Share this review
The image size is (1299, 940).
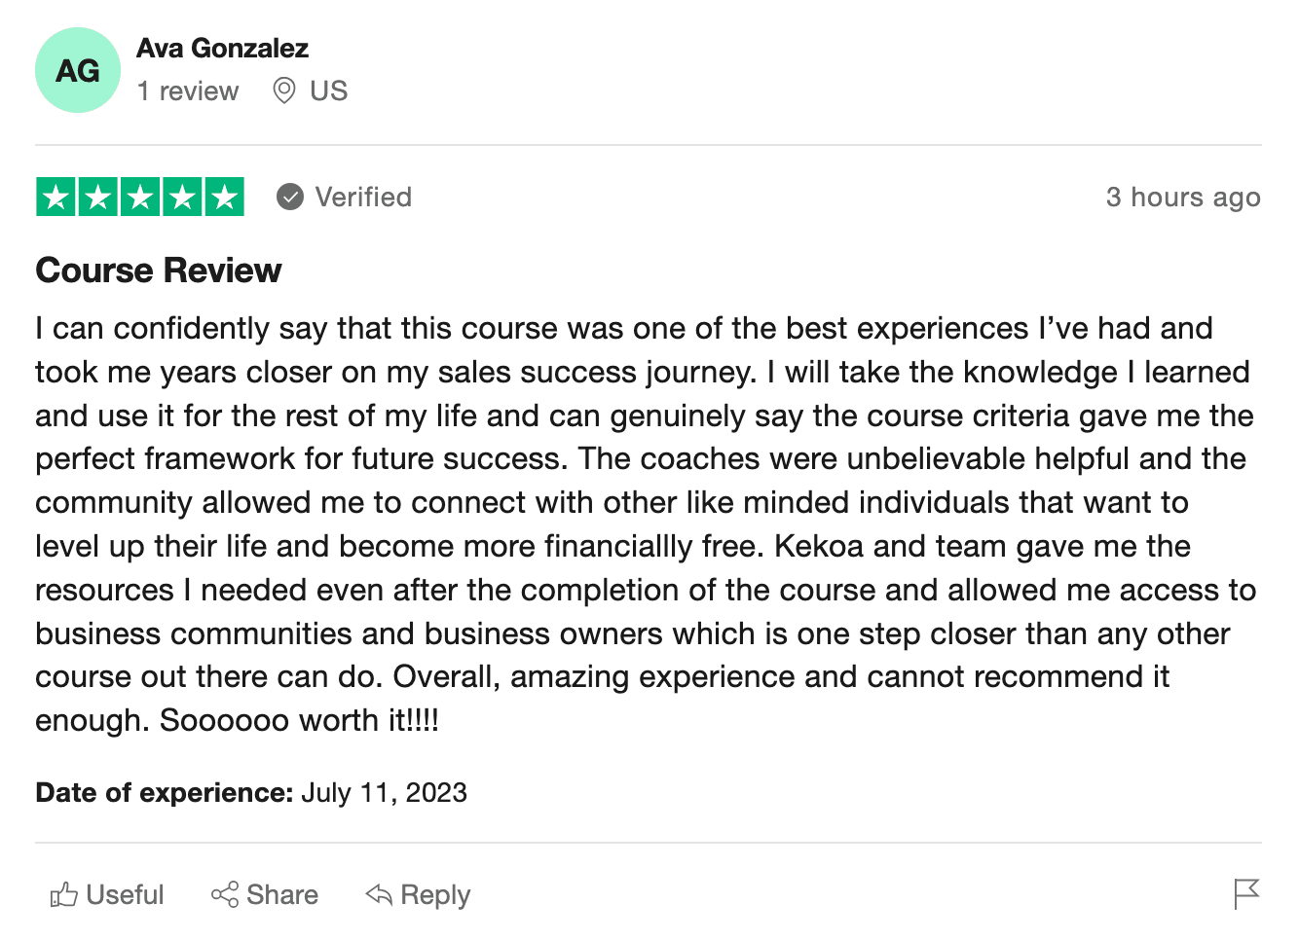[x=281, y=894]
